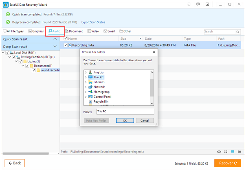This screenshot has height=172, width=246.
Task: Click the Folder name text field
Action: pos(125,112)
